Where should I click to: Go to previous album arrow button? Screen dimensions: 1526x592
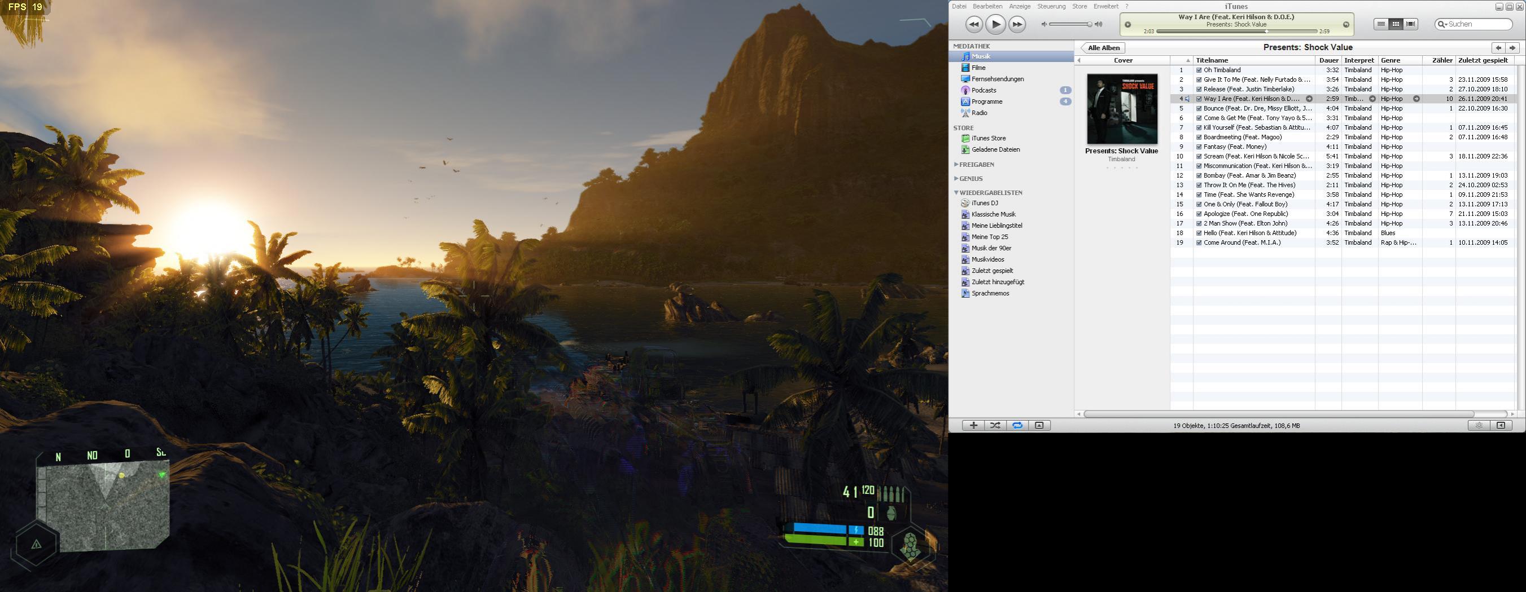click(x=1498, y=48)
